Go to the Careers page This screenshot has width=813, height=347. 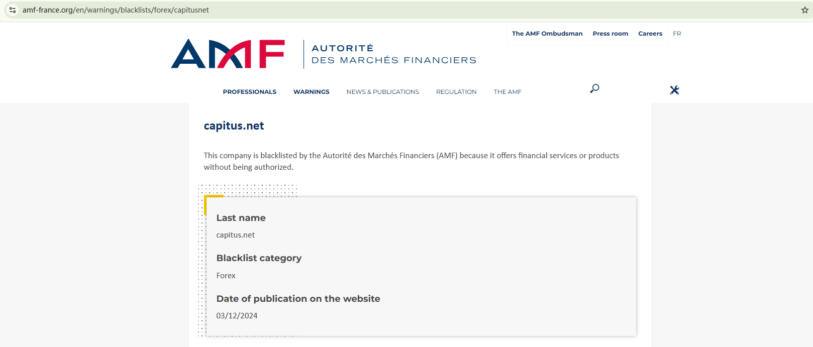click(650, 33)
